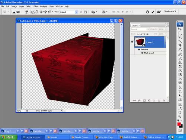This screenshot has width=186, height=140.
Task: Expand the status bar info arrow
Action: 61,111
